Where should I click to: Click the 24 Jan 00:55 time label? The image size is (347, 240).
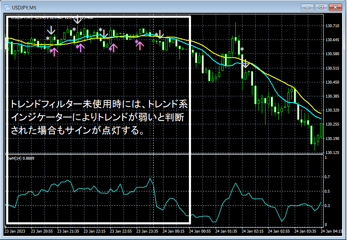click(x=200, y=231)
